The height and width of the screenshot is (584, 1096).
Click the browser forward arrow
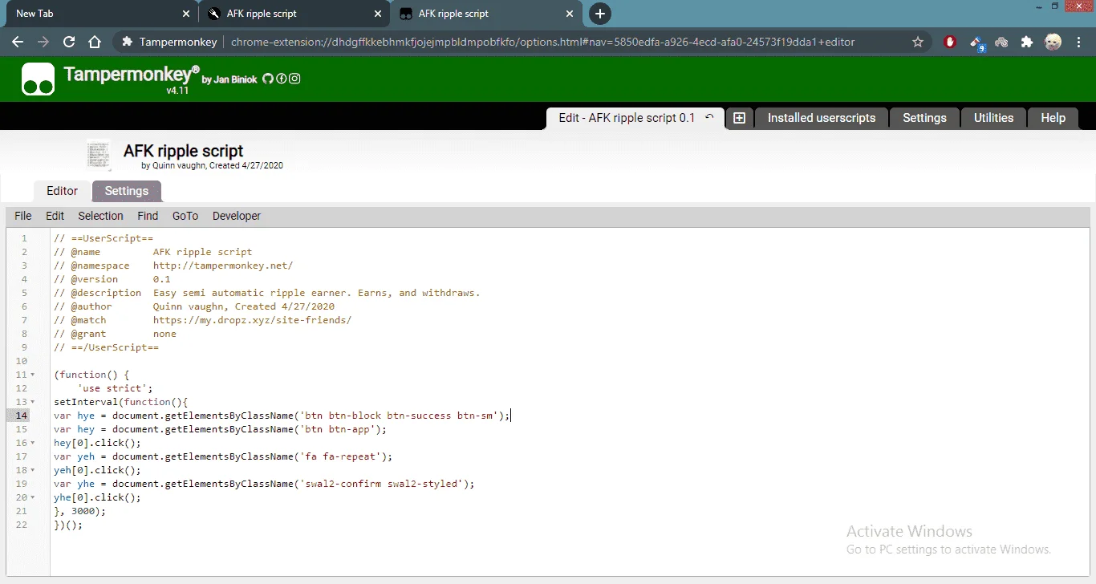(x=43, y=42)
